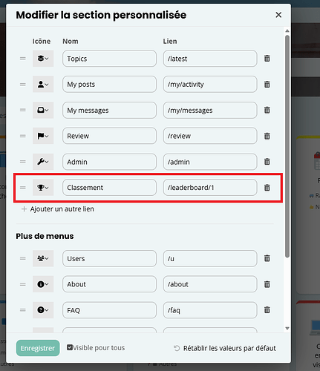
Task: Grab the drag handle for Admin row
Action: (23, 162)
